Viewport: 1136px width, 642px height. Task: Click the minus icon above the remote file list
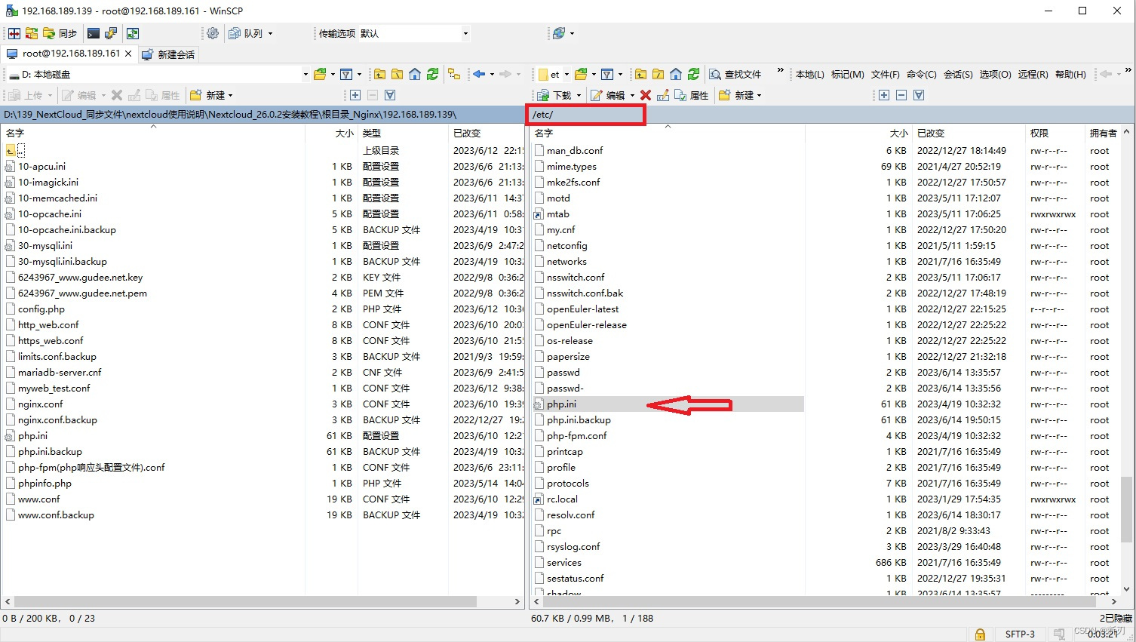pos(901,95)
